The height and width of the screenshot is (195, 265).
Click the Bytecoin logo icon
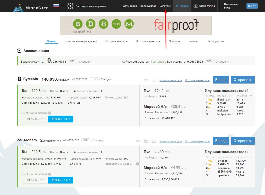click(19, 79)
